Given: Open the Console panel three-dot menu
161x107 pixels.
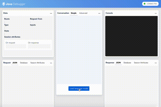Looking at the screenshot, I should (x=156, y=13).
